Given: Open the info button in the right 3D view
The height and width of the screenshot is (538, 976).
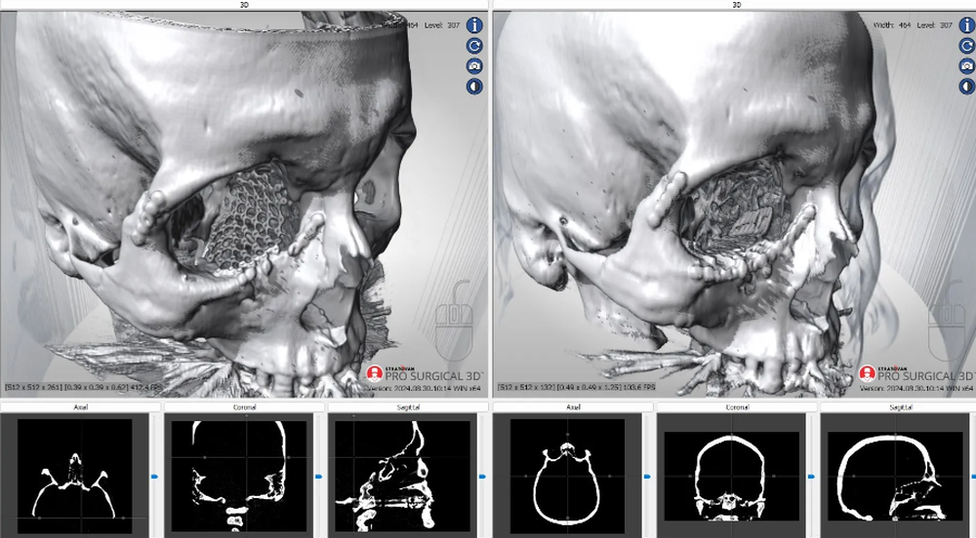Looking at the screenshot, I should click(x=967, y=25).
